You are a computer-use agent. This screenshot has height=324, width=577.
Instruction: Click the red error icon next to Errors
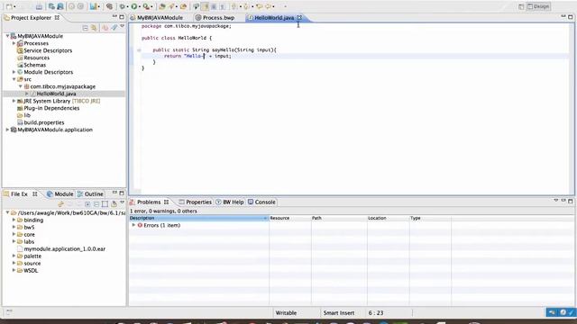click(x=140, y=225)
